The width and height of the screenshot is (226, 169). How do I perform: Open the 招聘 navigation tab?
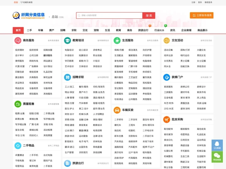[x=63, y=30]
